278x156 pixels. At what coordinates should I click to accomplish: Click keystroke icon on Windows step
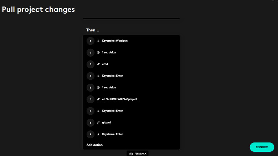click(98, 41)
